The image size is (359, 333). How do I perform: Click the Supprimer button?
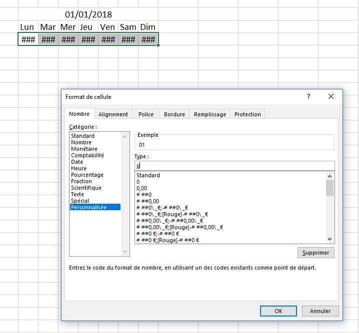tap(315, 253)
